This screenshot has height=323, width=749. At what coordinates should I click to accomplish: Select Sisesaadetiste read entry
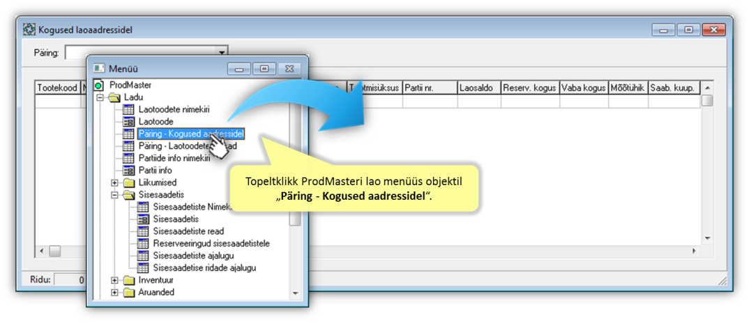(x=188, y=231)
